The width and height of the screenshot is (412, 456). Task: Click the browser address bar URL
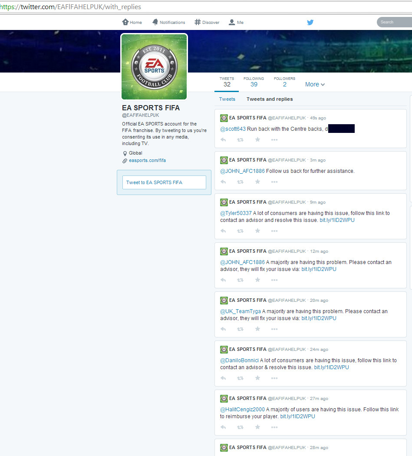point(70,7)
